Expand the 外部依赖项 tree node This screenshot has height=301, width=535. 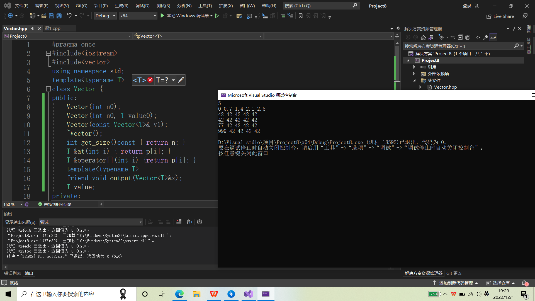coord(414,74)
